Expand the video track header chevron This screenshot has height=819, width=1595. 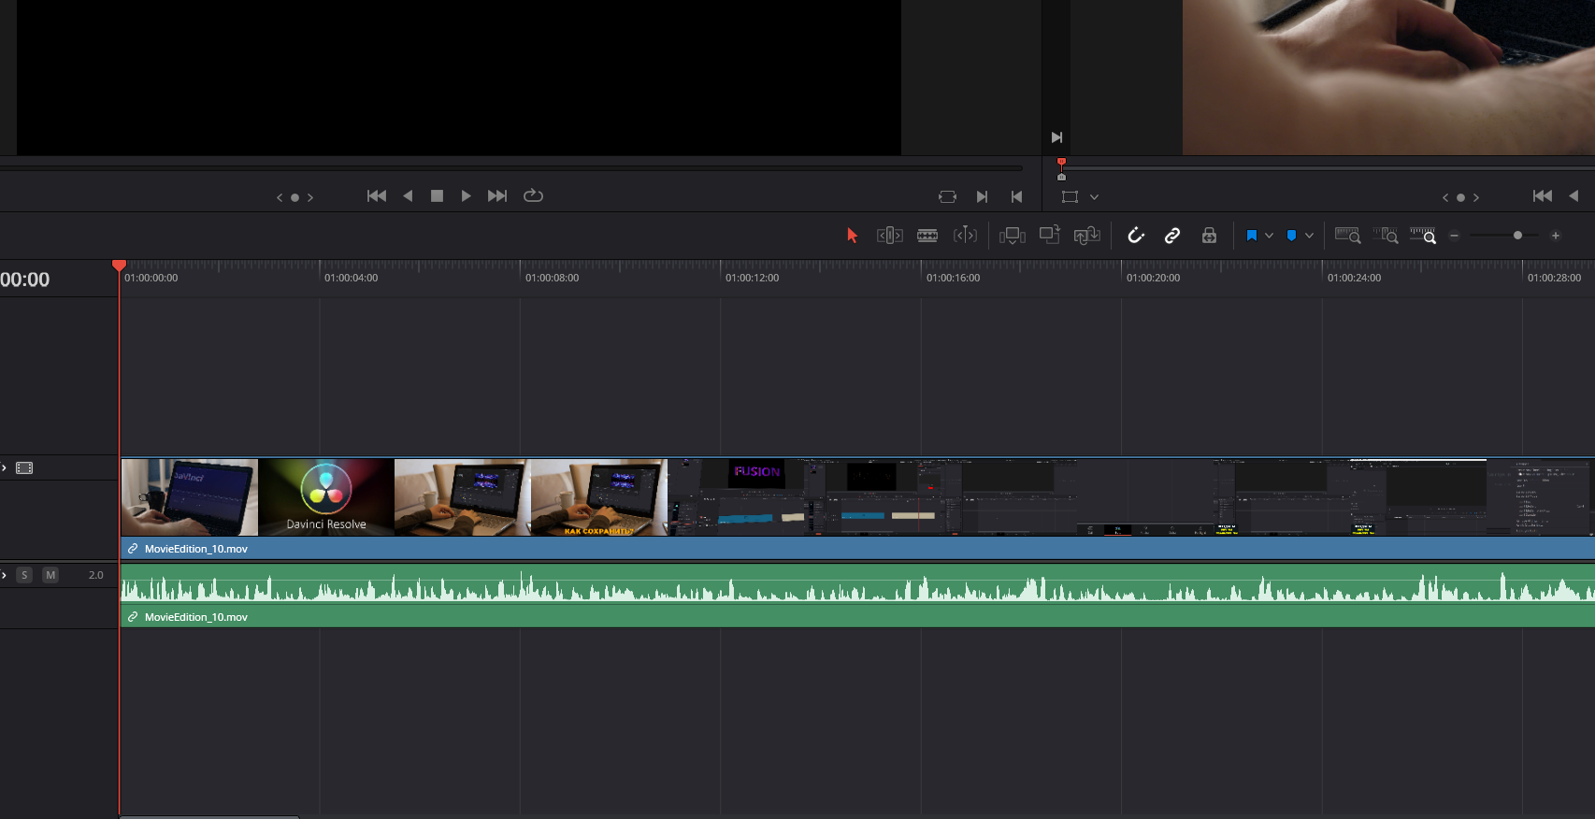(5, 467)
